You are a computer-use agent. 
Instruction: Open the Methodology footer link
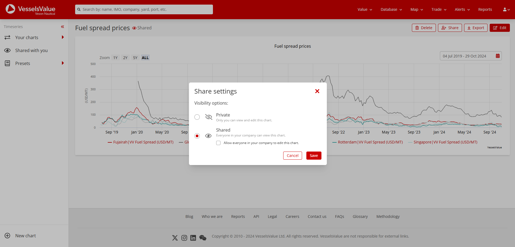(388, 216)
